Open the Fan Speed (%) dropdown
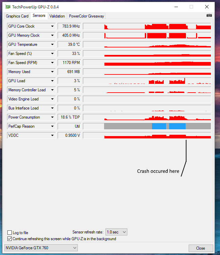This screenshot has width=220, height=255. pos(52,54)
